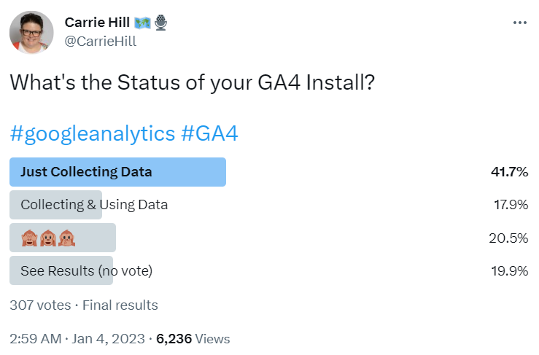This screenshot has height=355, width=539.
Task: Click the tweet question text
Action: tap(192, 83)
